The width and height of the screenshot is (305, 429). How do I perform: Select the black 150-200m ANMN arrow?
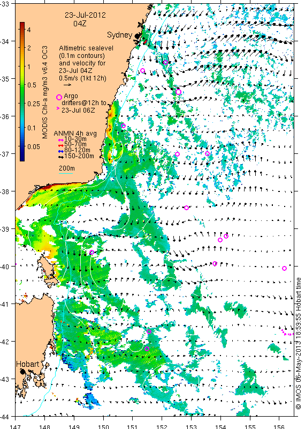(62, 157)
